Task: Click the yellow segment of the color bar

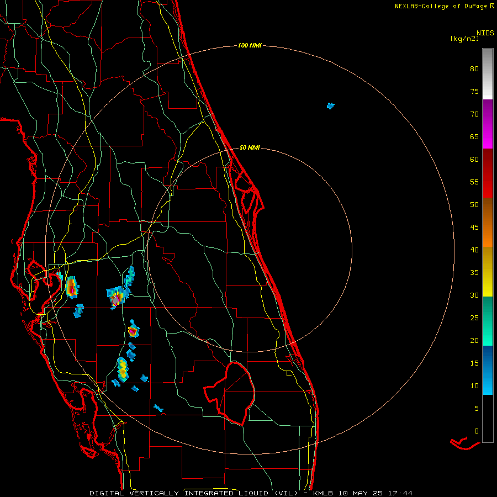Action: [x=488, y=272]
